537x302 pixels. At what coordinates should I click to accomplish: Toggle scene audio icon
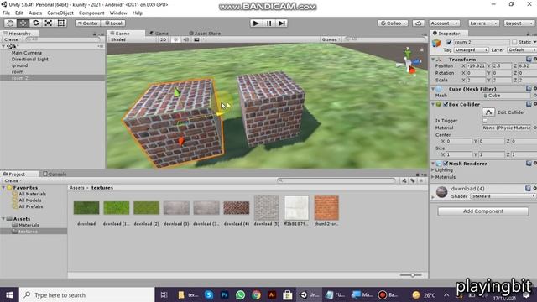[x=186, y=39]
